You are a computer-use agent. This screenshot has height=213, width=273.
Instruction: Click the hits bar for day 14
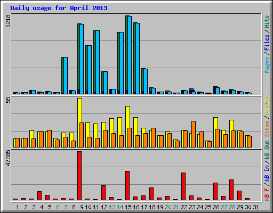click(x=118, y=63)
